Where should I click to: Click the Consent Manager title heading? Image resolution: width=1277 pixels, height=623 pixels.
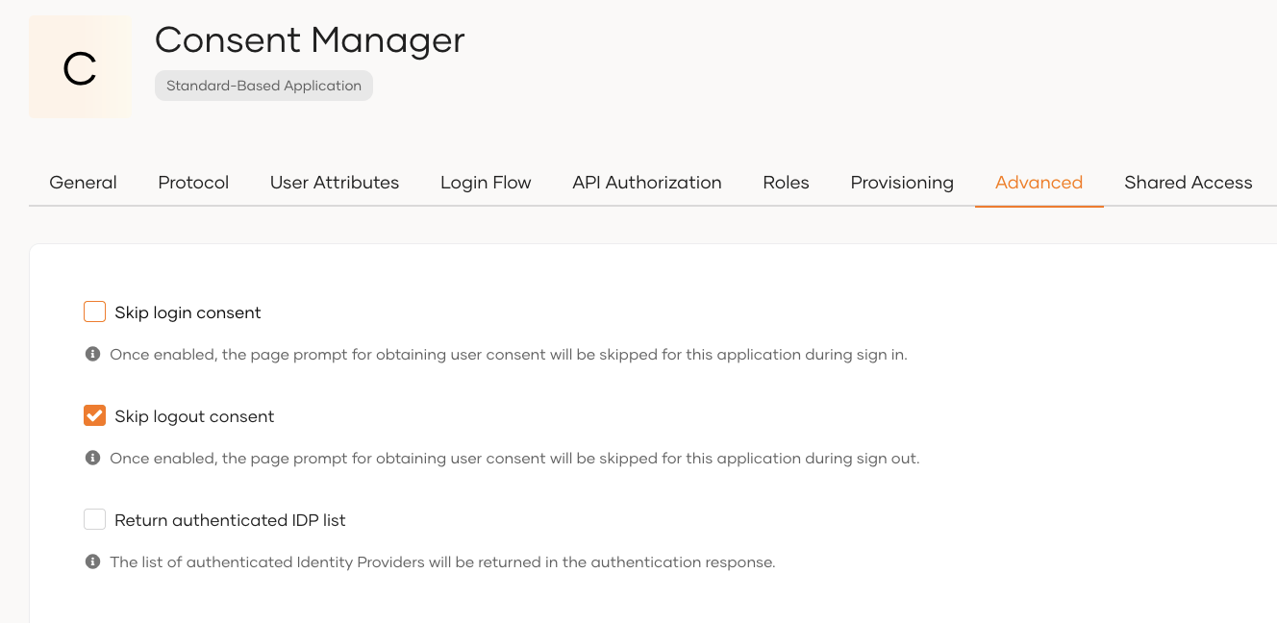(309, 40)
